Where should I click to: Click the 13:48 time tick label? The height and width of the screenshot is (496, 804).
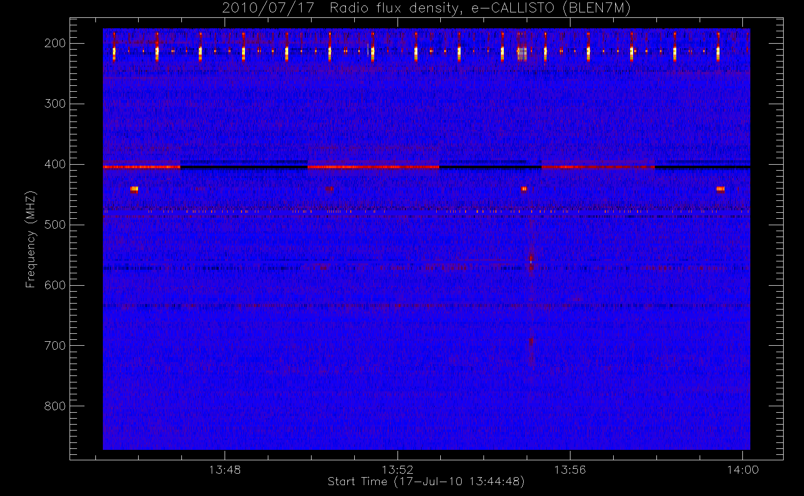tap(225, 469)
